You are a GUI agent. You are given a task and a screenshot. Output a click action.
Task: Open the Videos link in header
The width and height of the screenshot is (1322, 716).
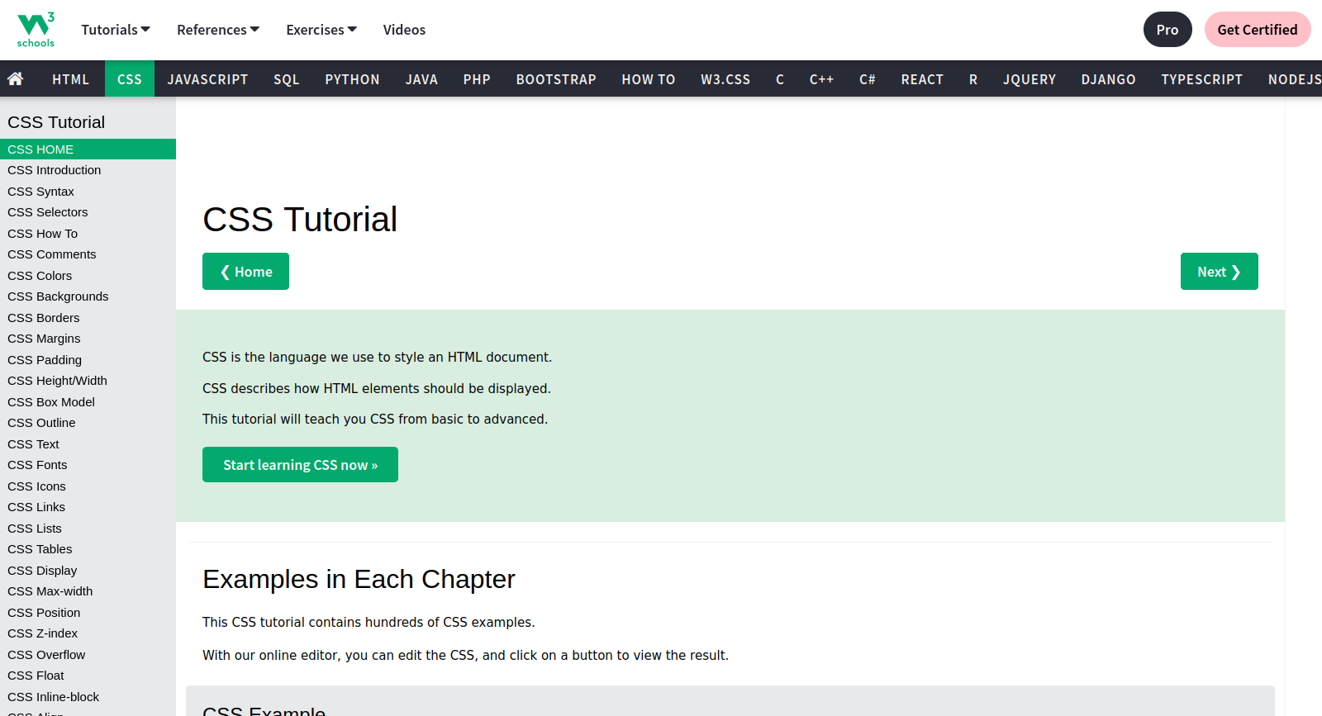[x=404, y=30]
